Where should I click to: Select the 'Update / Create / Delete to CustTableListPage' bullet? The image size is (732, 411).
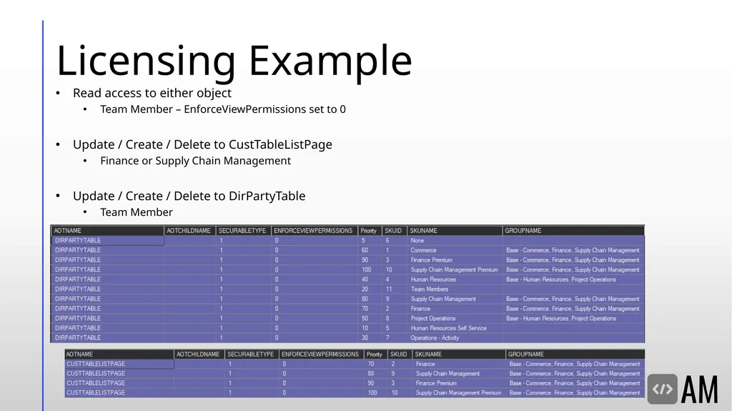pos(202,144)
